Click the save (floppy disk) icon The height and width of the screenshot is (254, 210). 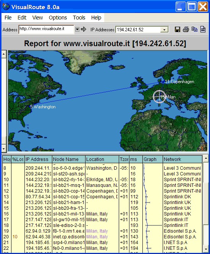coord(178,29)
